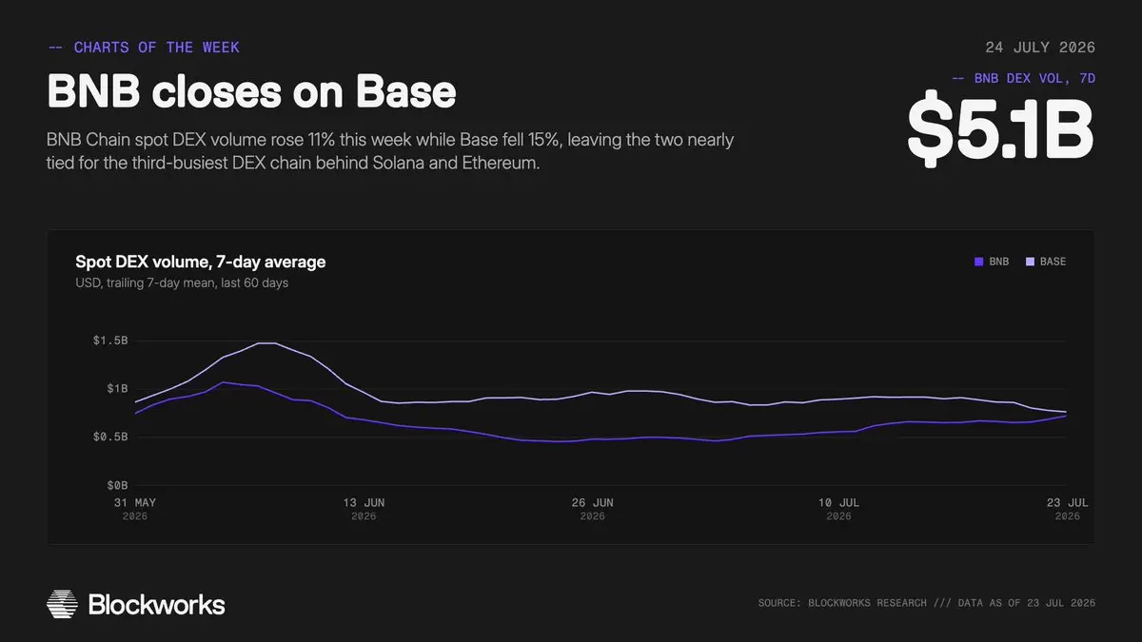Click the BASE legend color swatch
Image resolution: width=1142 pixels, height=642 pixels.
point(1029,262)
